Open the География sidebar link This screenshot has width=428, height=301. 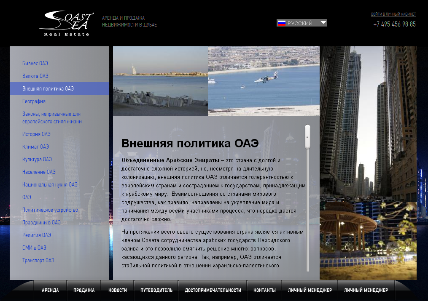[x=34, y=101]
